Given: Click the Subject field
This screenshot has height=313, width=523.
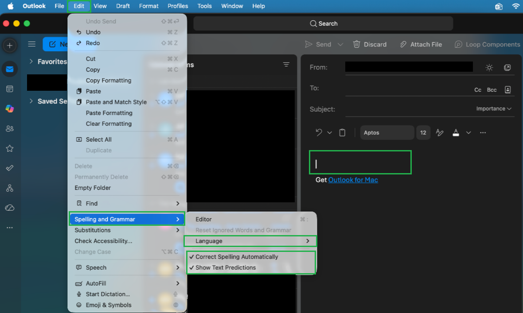Looking at the screenshot, I should (x=409, y=109).
